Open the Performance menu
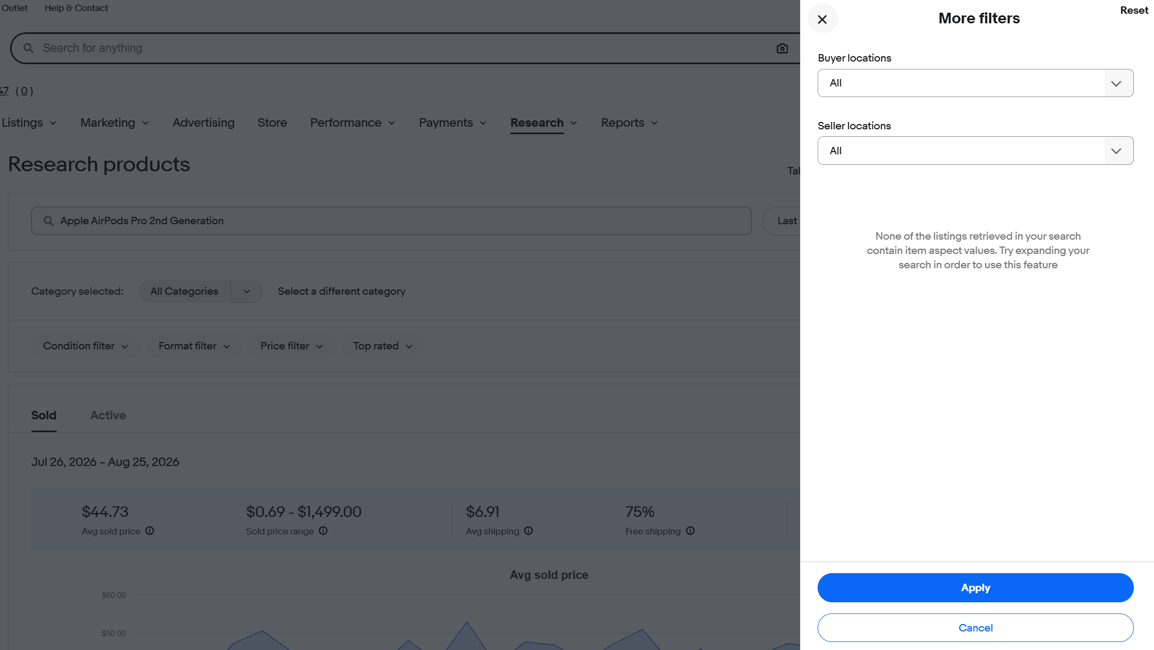 pos(353,123)
